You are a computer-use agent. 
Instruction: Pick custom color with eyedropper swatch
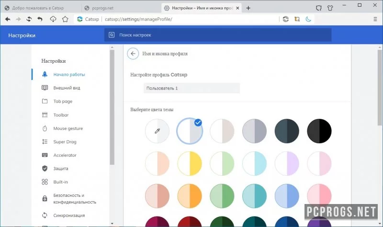point(157,131)
